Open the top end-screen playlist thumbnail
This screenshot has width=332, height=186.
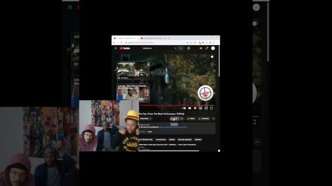[x=133, y=70]
